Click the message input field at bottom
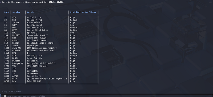213x97 pixels. 106,96
